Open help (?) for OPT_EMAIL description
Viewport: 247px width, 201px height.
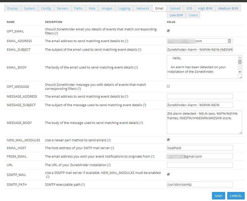pyautogui.click(x=56, y=33)
